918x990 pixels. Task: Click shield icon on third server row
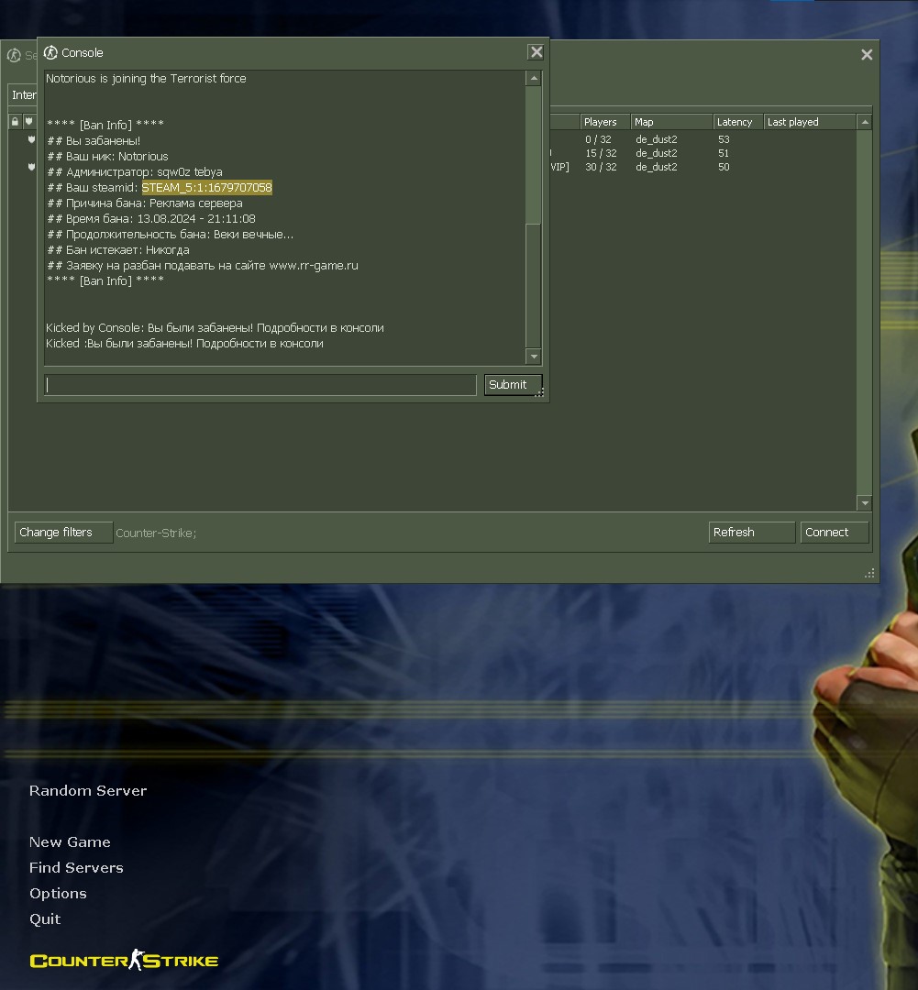point(31,168)
